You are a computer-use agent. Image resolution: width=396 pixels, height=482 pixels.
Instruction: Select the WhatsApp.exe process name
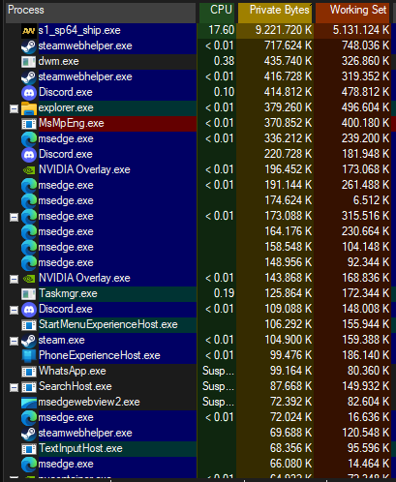pyautogui.click(x=73, y=371)
